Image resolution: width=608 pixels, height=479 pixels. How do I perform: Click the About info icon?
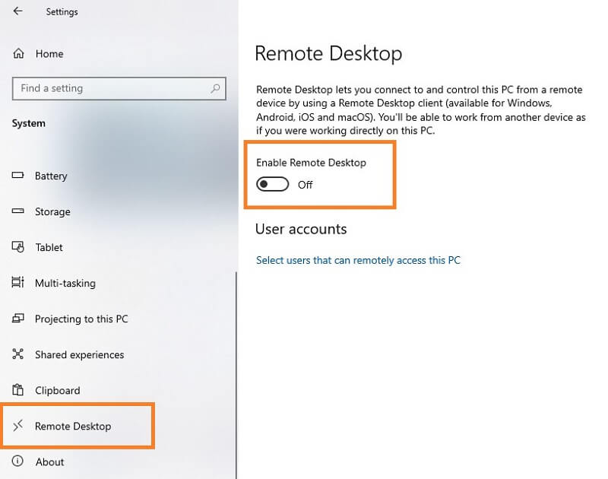[x=17, y=462]
